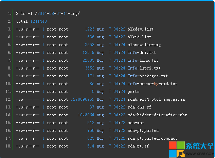215x158 pixels.
Task: Click the total 1241448 line
Action: pyautogui.click(x=31, y=21)
